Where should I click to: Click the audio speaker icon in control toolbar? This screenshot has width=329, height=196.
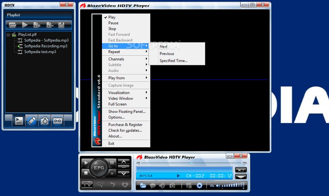coord(162,185)
